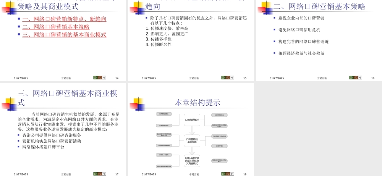Click the brown forward arrow on slide 16
Image resolution: width=382 pixels, height=176 pixels.
pos(356,78)
